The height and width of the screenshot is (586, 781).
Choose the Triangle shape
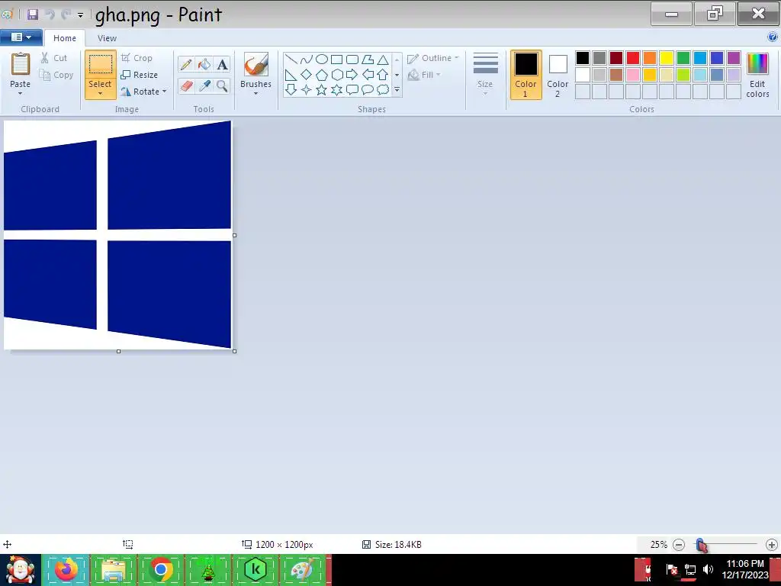pyautogui.click(x=383, y=60)
